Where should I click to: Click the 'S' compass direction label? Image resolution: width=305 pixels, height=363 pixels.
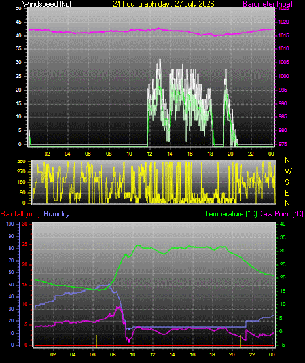(x=287, y=182)
